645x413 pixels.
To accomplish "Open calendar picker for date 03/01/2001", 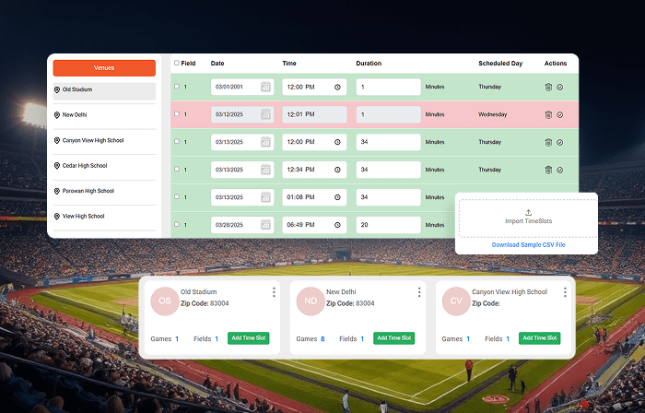I will click(265, 87).
